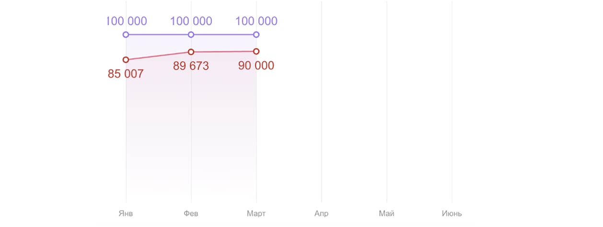Click the purple line between February and March

tap(223, 34)
